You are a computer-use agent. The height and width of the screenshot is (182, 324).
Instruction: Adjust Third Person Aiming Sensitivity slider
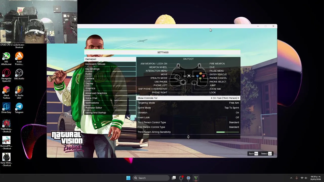point(228,132)
